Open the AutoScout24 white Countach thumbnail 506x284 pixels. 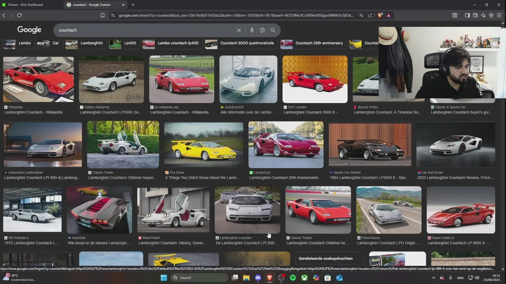pos(248,79)
